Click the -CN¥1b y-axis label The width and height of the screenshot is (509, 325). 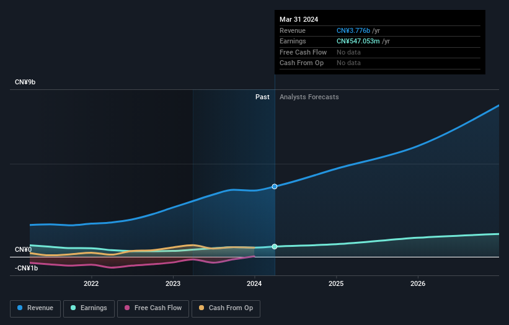(26, 268)
